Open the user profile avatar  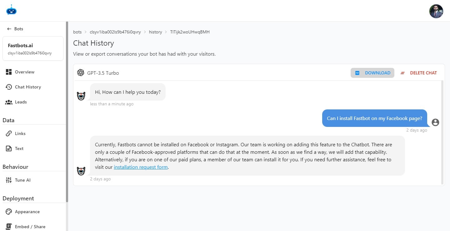coord(436,11)
